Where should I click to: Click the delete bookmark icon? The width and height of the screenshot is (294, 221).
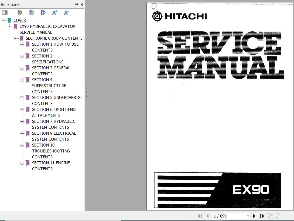pyautogui.click(x=19, y=13)
